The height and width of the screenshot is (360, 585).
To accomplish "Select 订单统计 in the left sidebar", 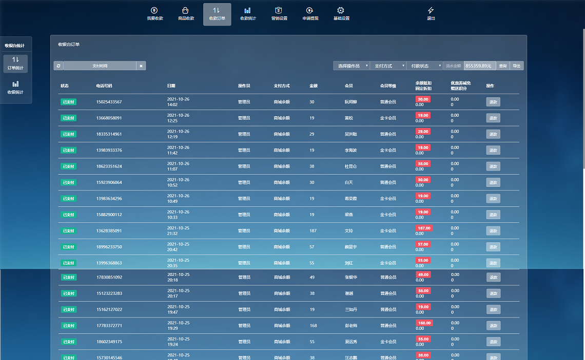I will [15, 63].
